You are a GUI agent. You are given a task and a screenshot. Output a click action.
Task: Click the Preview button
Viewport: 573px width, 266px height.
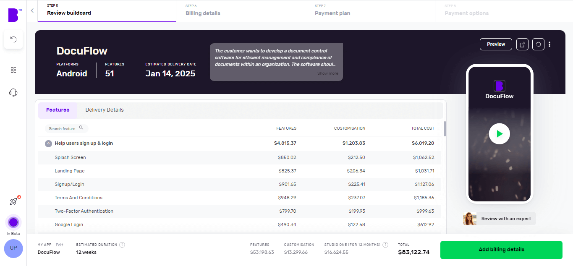click(496, 44)
